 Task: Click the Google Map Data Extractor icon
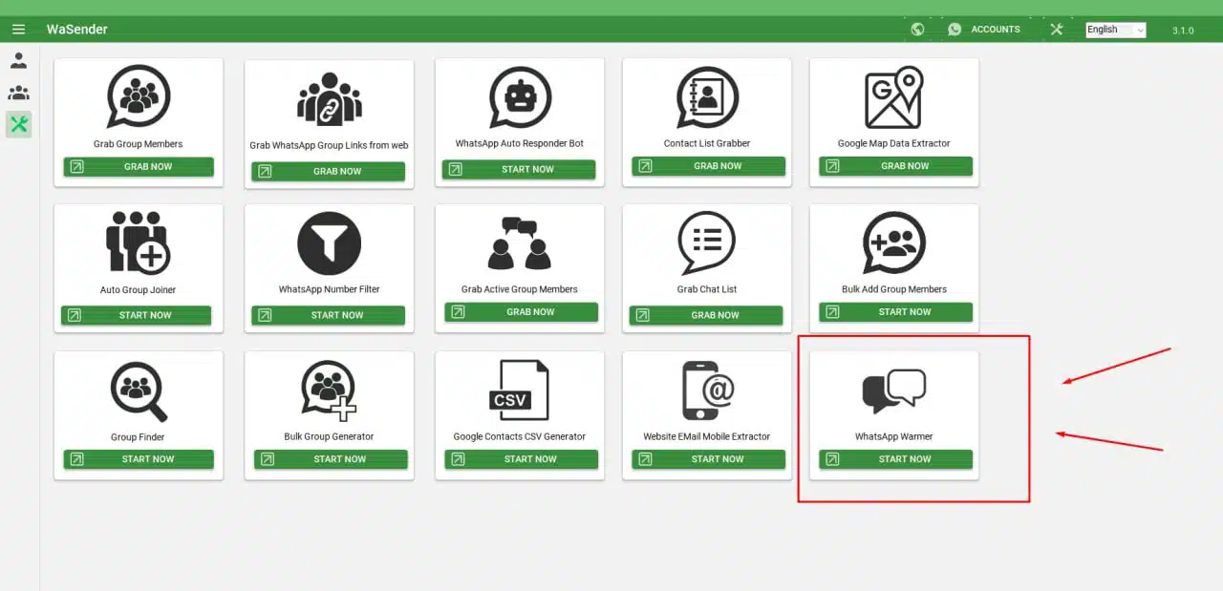pos(893,98)
